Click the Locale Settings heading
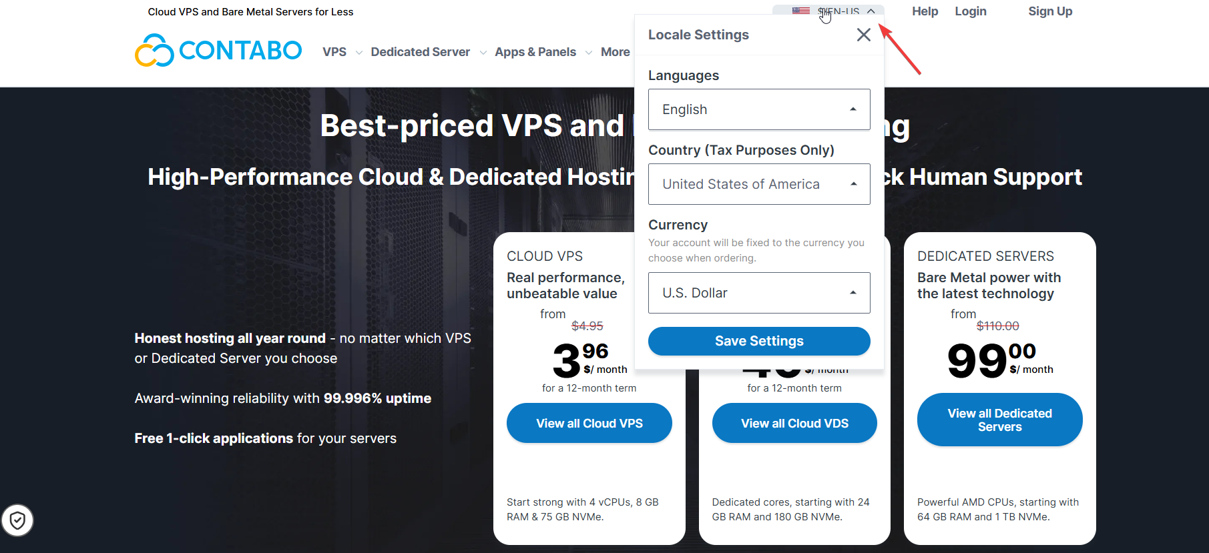Image resolution: width=1209 pixels, height=553 pixels. click(698, 35)
